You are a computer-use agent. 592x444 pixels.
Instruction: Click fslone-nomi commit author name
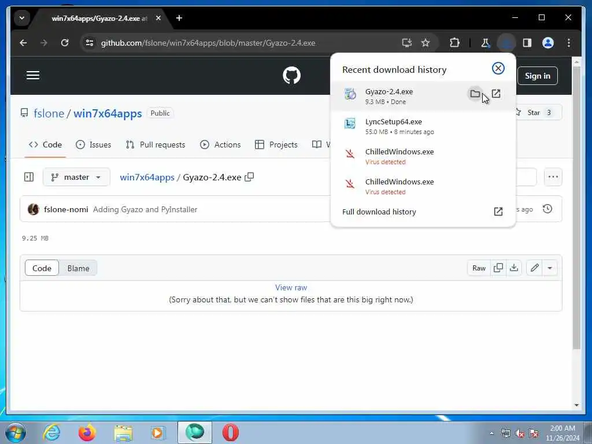coord(66,209)
